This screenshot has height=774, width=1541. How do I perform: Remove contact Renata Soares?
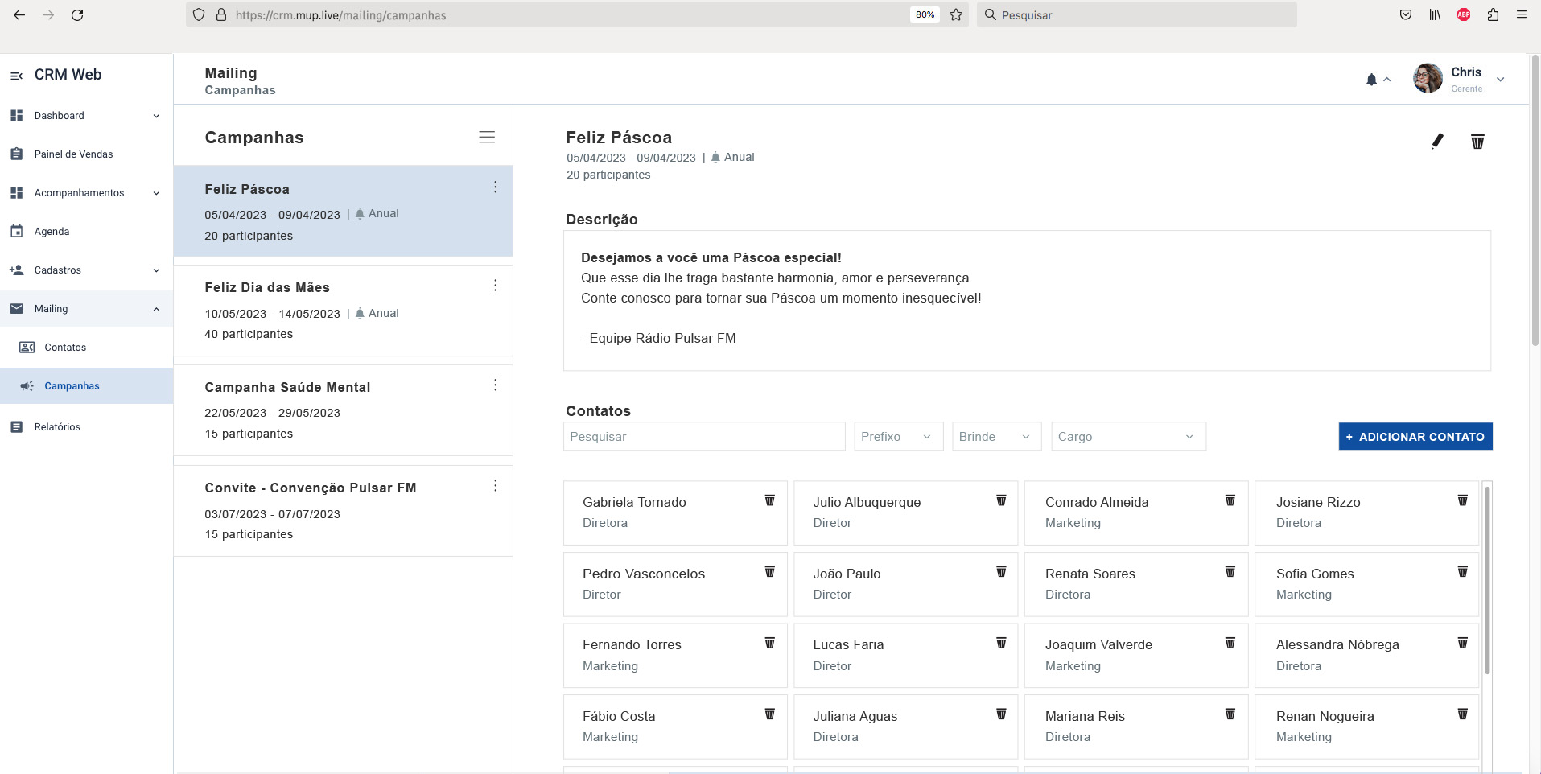tap(1230, 572)
